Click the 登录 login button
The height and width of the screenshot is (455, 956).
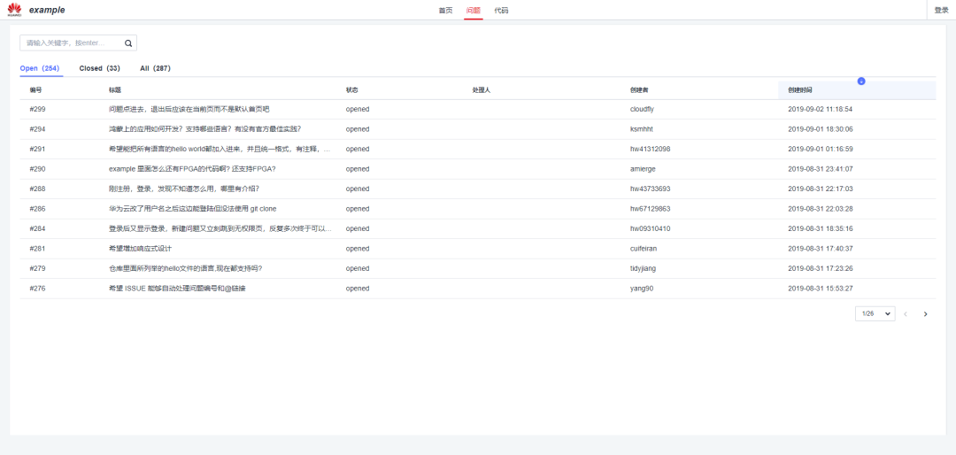[941, 11]
